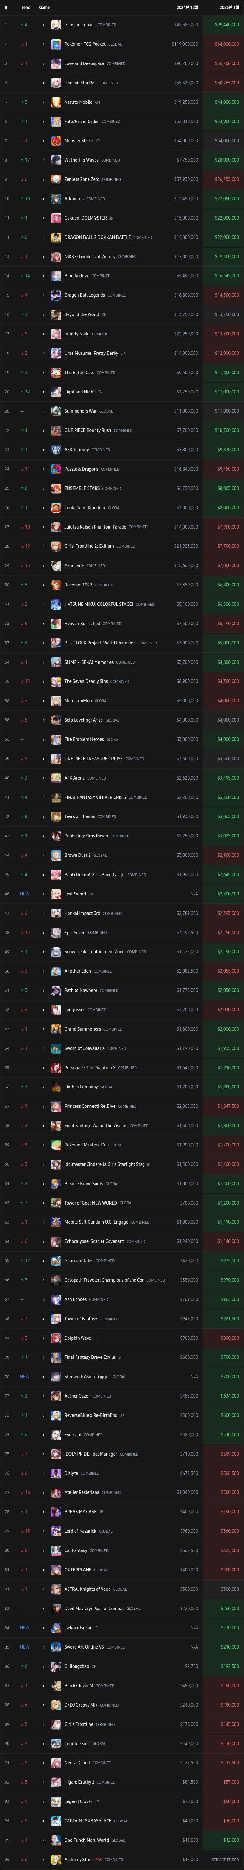This screenshot has width=244, height=1870.
Task: Expand the Zenless Zone Zero row chevron
Action: point(43,179)
